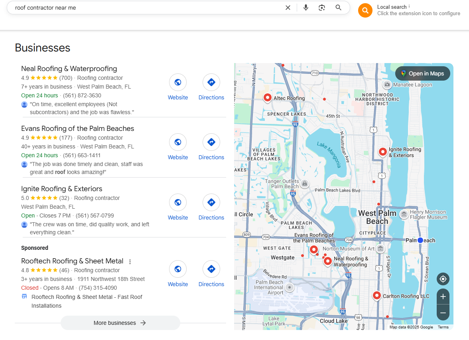
Task: Select the Altec Roofing map pin
Action: (x=268, y=97)
